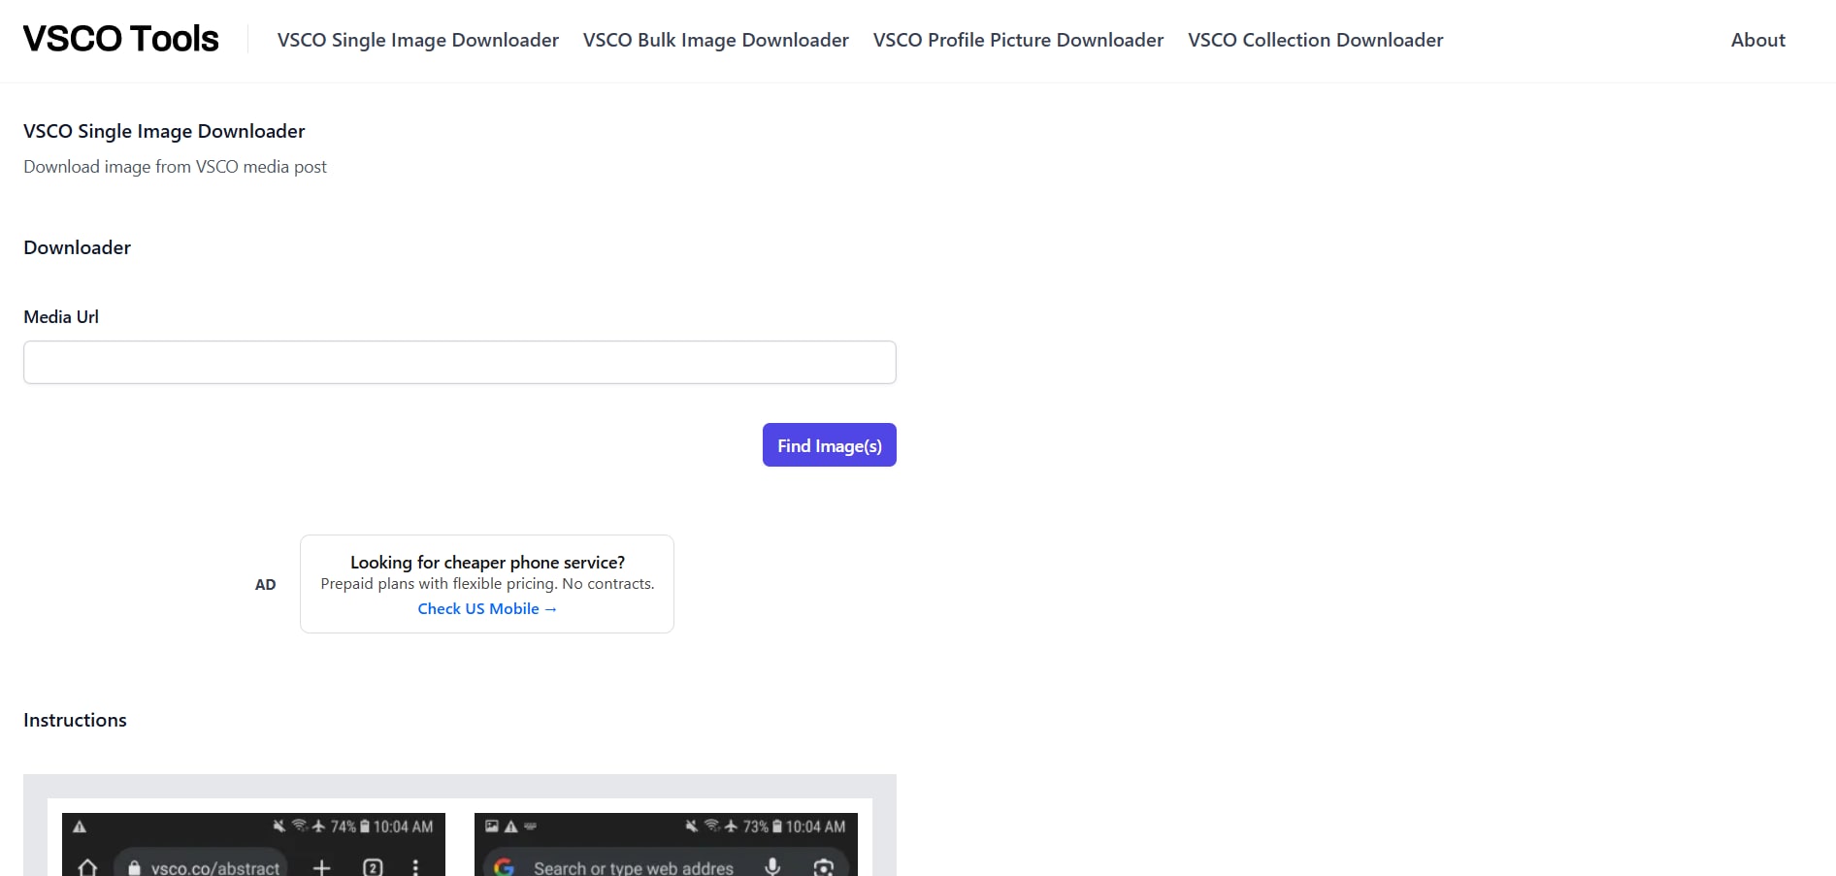This screenshot has height=876, width=1836.
Task: Click the microphone icon in the search bar image
Action: coord(773,867)
